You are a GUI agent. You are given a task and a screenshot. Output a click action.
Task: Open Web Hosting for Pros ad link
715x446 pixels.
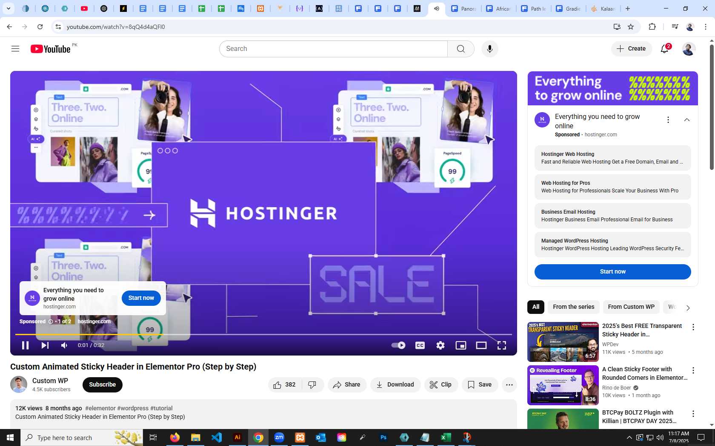pyautogui.click(x=613, y=187)
